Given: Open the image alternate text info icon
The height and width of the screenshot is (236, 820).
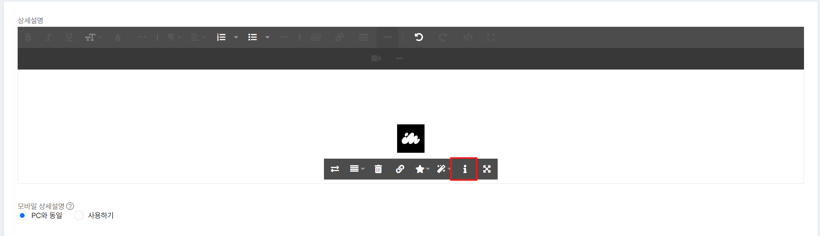Looking at the screenshot, I should click(465, 169).
